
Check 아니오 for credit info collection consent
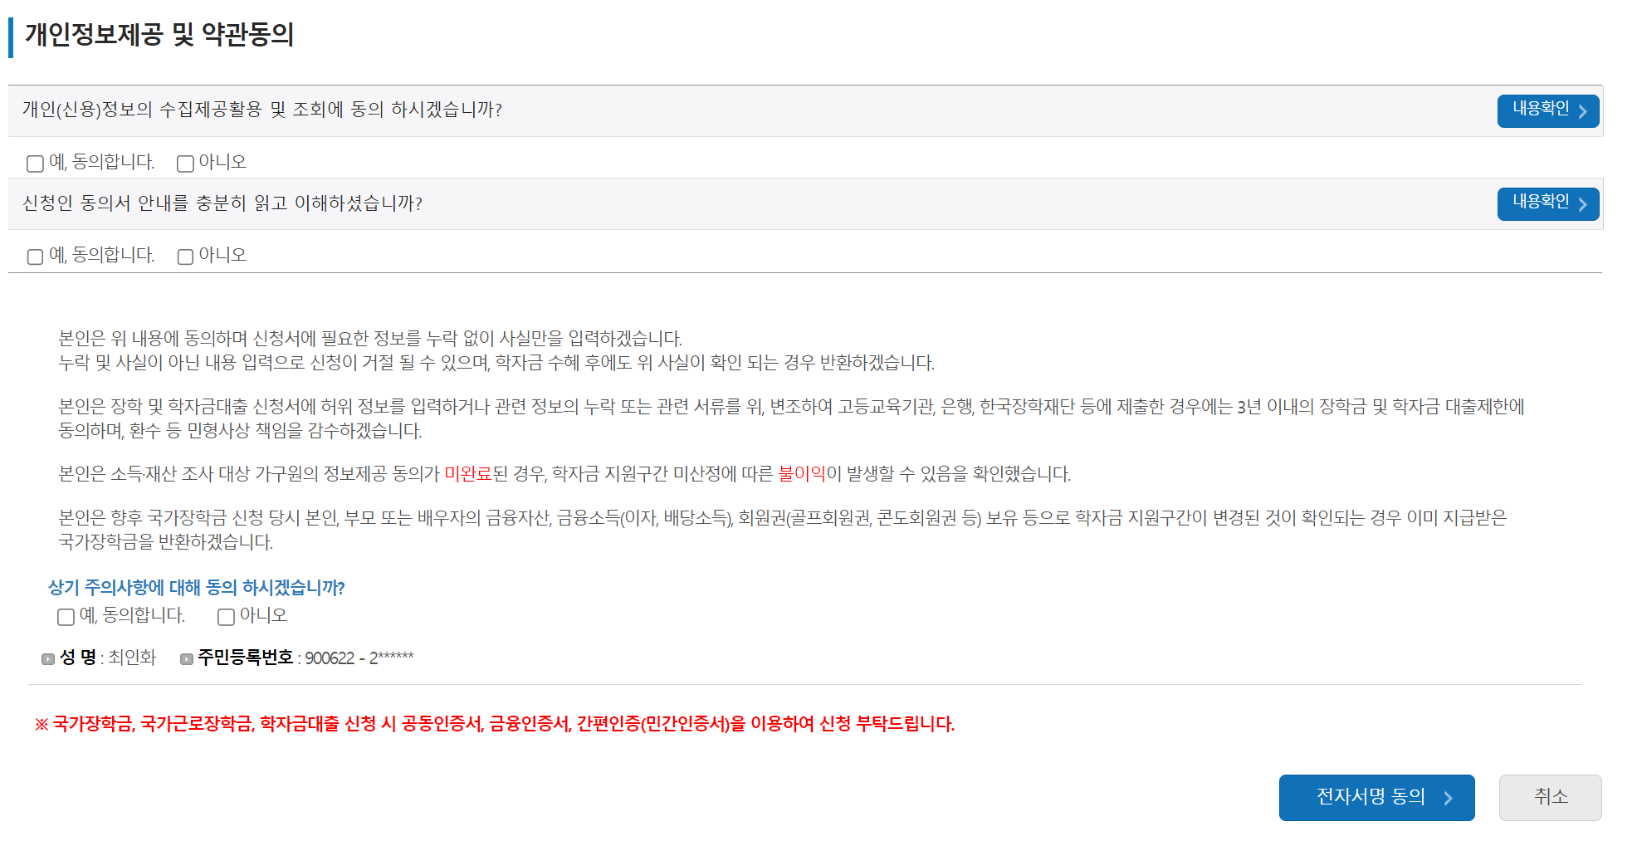coord(184,164)
